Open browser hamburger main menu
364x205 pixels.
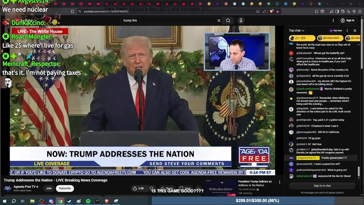coord(360,11)
